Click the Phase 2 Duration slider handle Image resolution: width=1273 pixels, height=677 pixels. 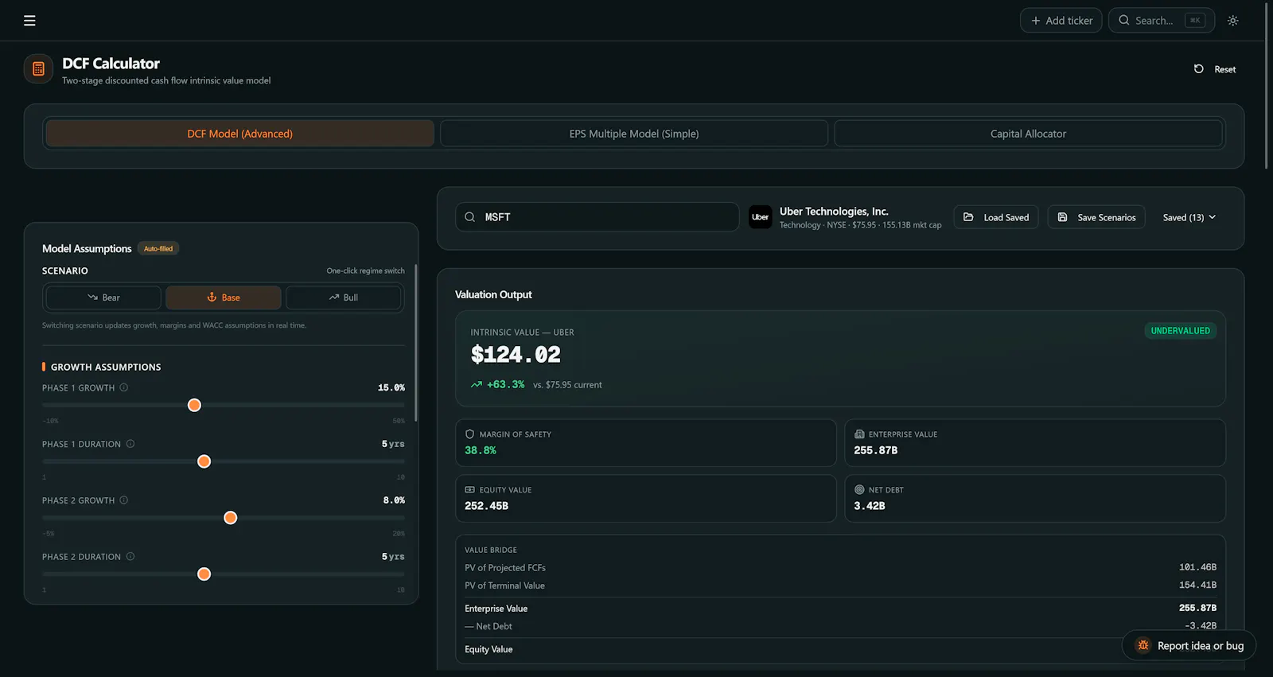[204, 574]
